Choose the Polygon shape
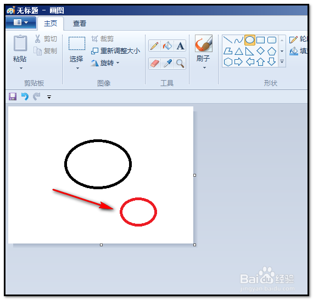The width and height of the screenshot is (313, 300). (x=228, y=51)
